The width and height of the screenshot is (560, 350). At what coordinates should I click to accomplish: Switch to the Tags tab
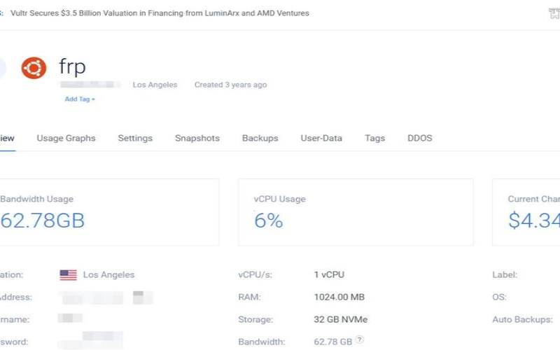[374, 138]
